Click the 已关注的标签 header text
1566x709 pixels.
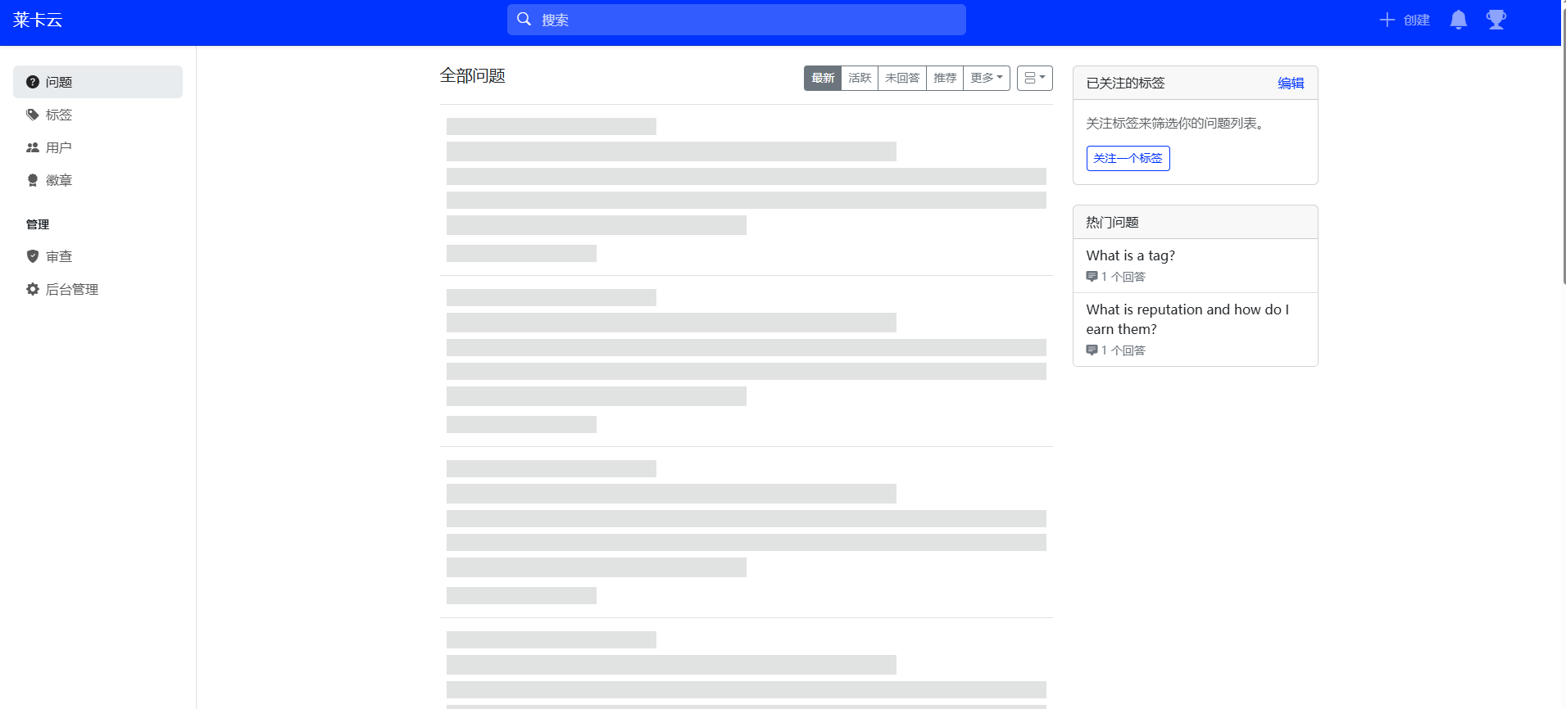pos(1125,83)
